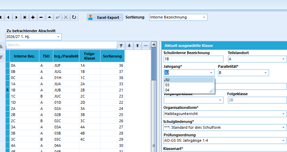Click the row indicator arrow of row 1B
The image size is (287, 152).
8,90
